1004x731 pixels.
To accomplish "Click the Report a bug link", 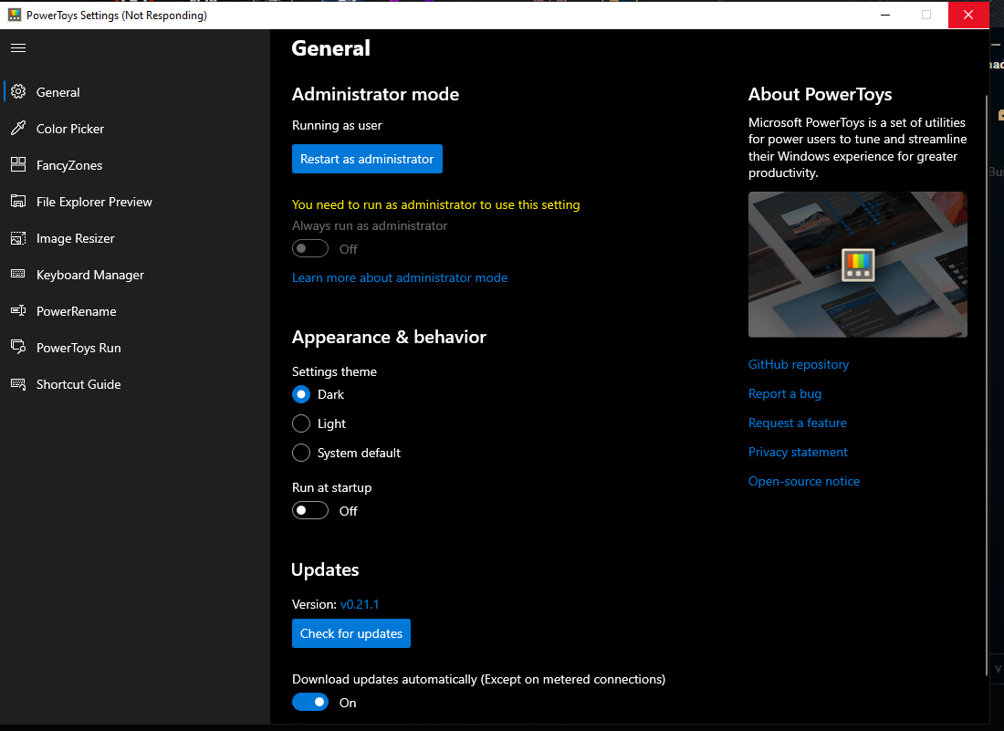I will coord(785,393).
